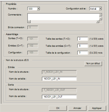Click the Sorties (T->O) disabled field 101
The image size is (109, 112).
click(33, 39)
